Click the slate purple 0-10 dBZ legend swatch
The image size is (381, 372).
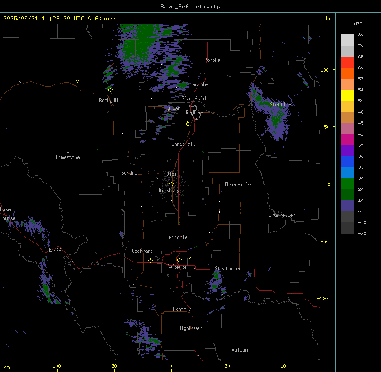(347, 206)
